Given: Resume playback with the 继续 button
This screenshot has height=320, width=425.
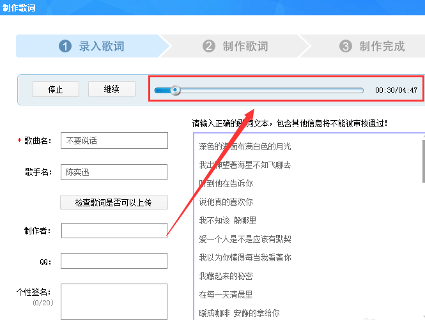Looking at the screenshot, I should click(x=112, y=89).
